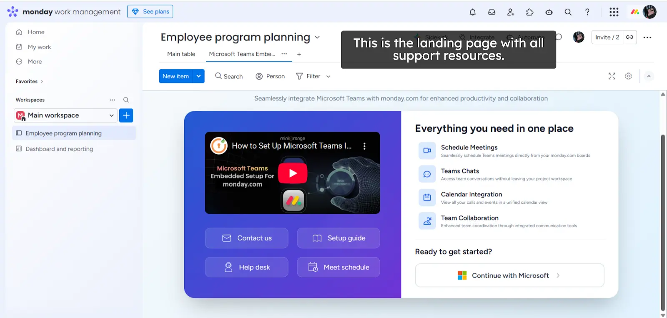This screenshot has height=318, width=667.
Task: Go to Home in the sidebar
Action: (30, 32)
